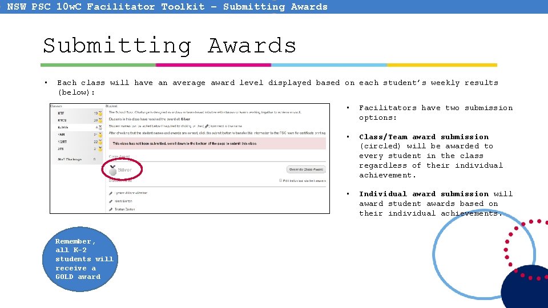Click the large Silver class award medal
Viewport: 548px width, 308px height.
coord(112,170)
